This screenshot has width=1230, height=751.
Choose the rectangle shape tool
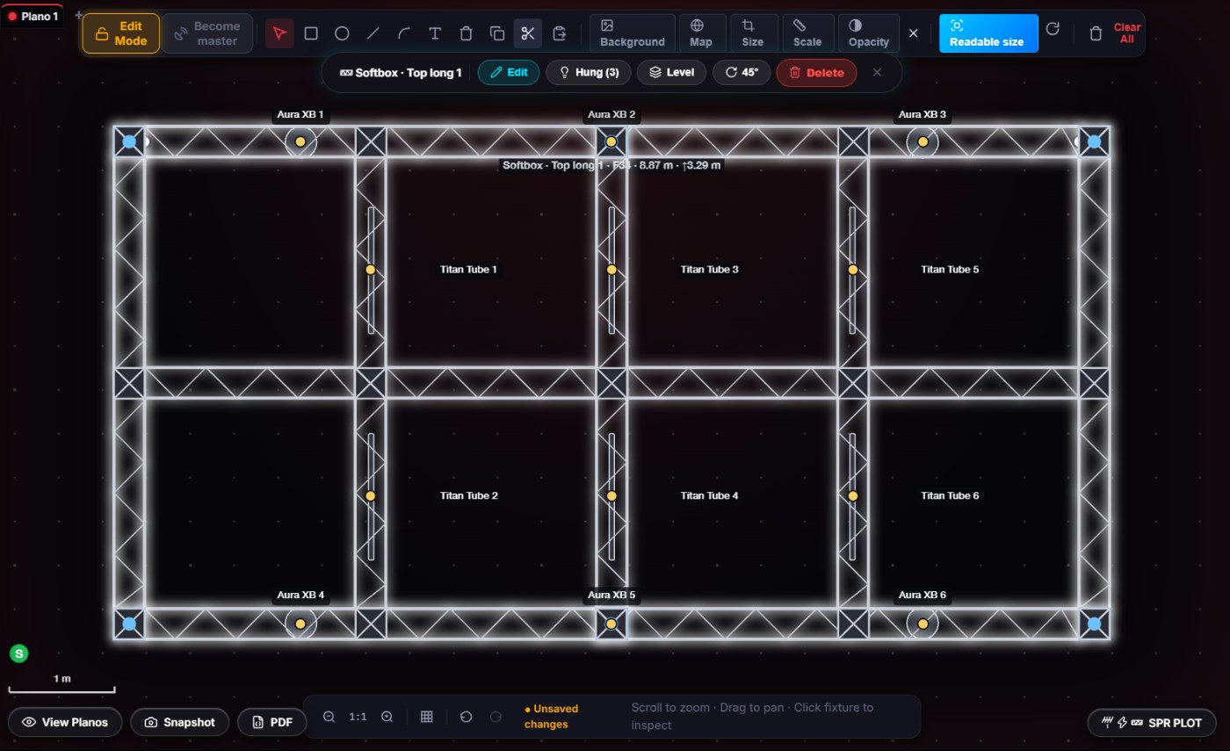click(x=311, y=33)
